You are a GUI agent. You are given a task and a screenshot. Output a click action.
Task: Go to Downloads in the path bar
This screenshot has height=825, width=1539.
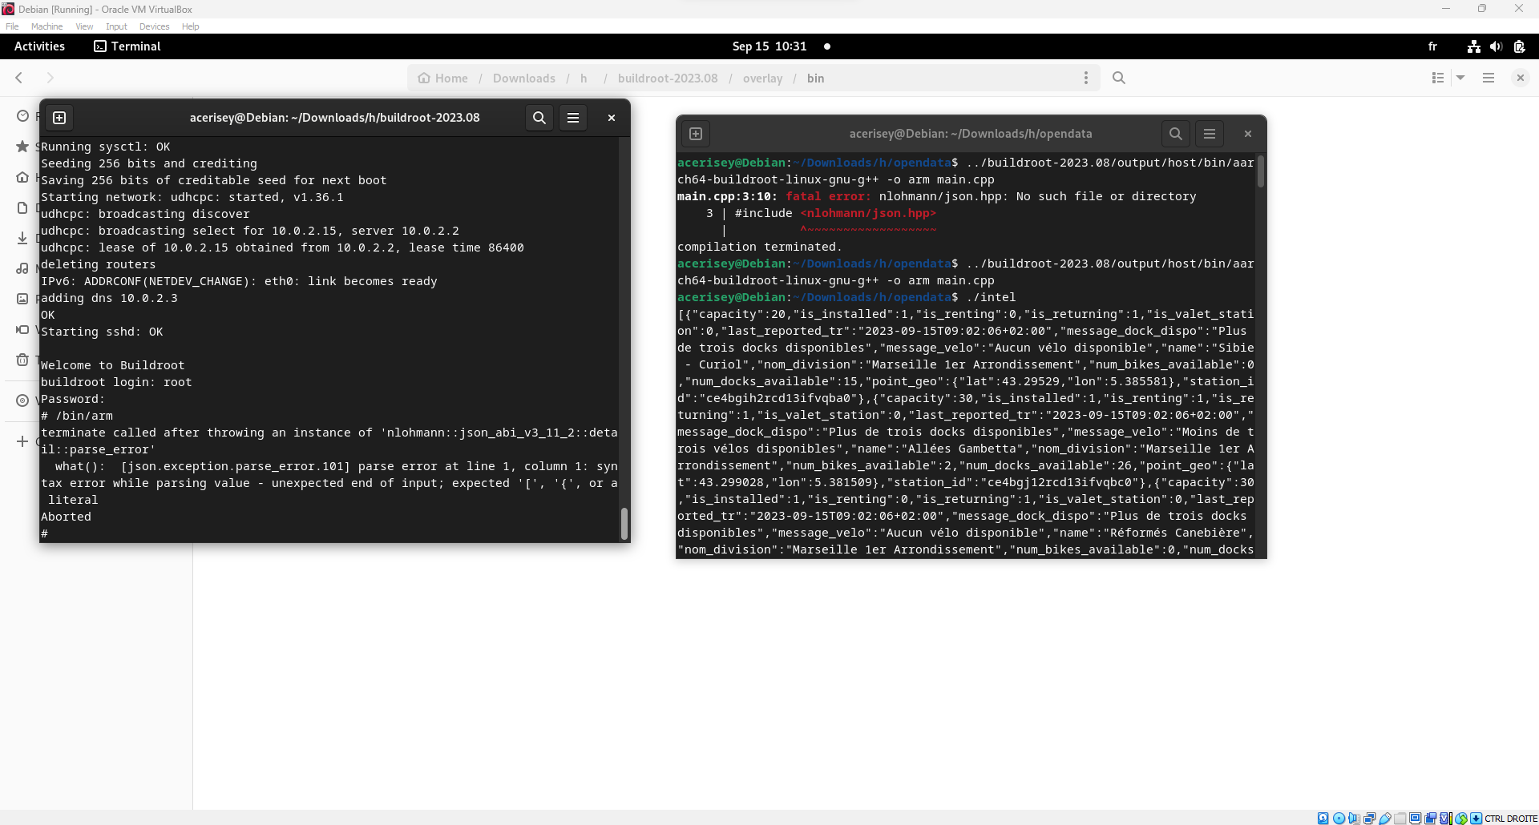click(x=524, y=78)
